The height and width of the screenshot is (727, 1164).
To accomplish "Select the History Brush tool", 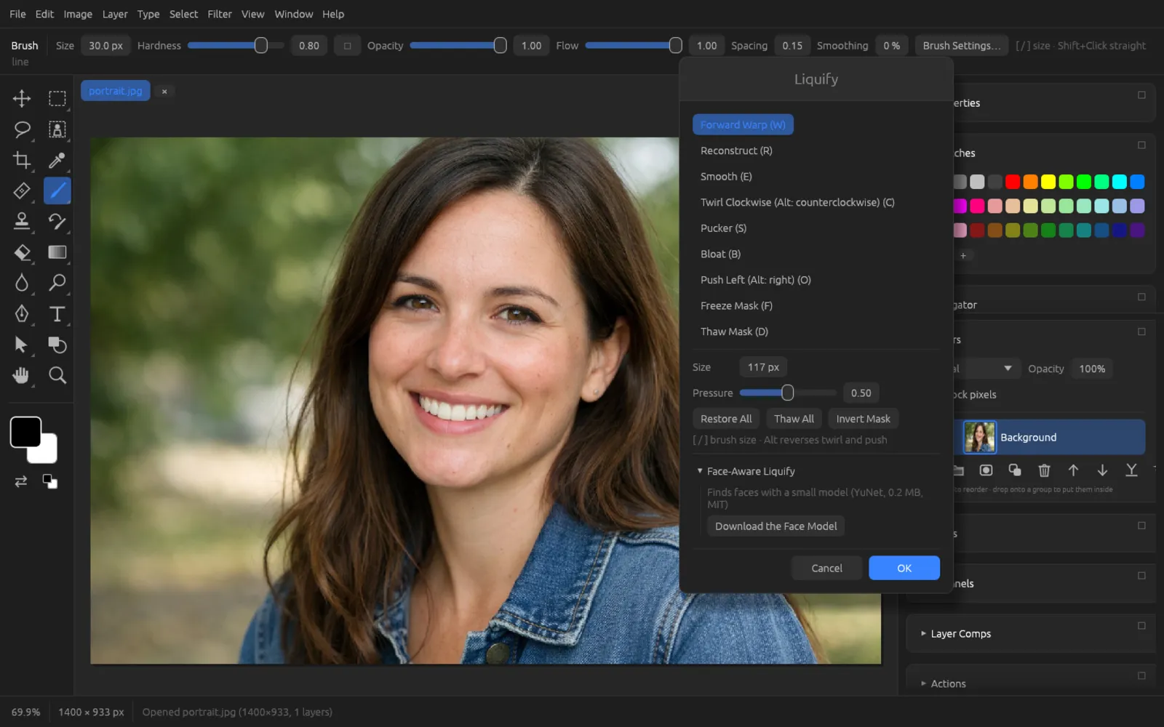I will (x=57, y=221).
